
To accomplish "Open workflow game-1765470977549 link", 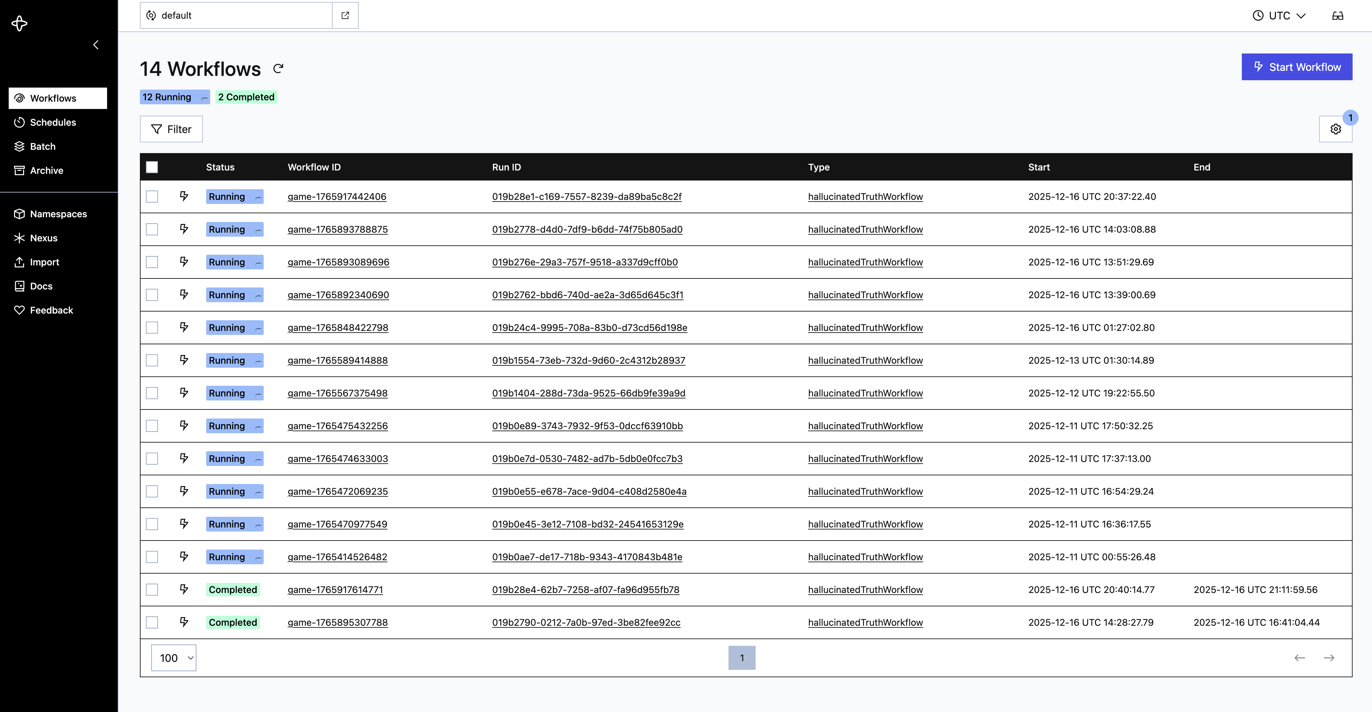I will tap(337, 524).
